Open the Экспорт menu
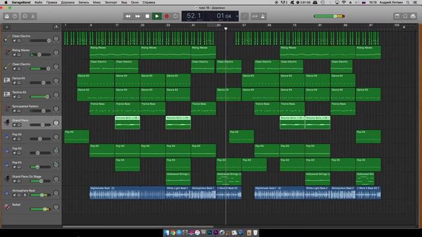This screenshot has width=422, height=237. pos(111,3)
